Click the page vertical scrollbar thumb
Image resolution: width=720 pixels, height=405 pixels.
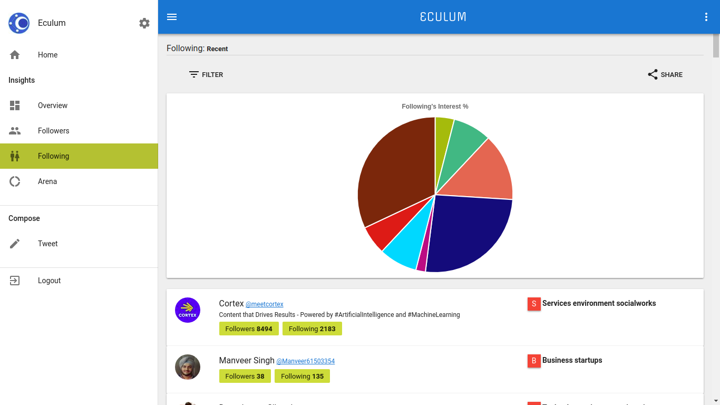[x=716, y=45]
